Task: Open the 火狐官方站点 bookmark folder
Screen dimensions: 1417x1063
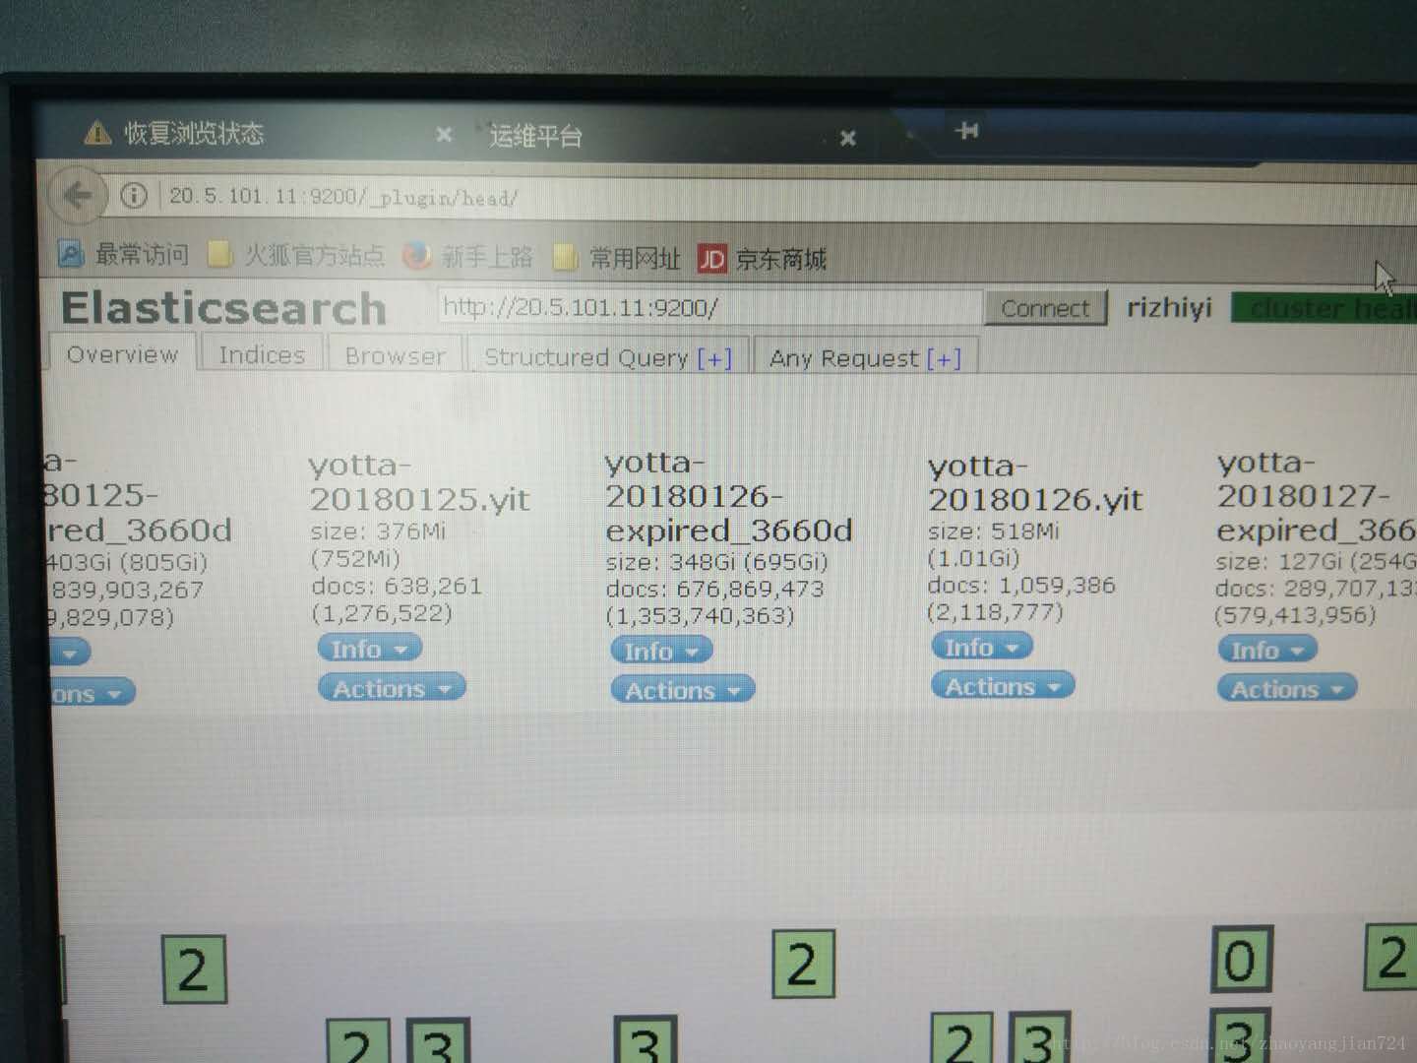Action: 297,255
